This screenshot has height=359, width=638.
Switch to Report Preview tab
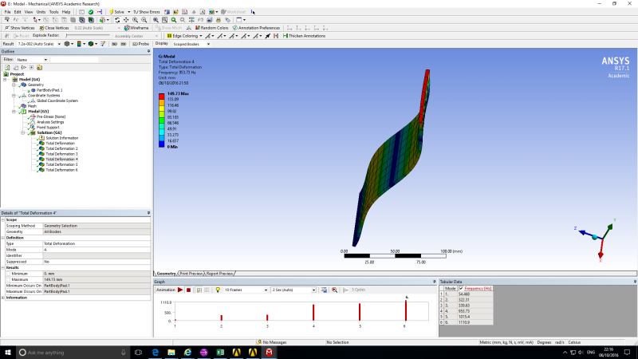[219, 274]
